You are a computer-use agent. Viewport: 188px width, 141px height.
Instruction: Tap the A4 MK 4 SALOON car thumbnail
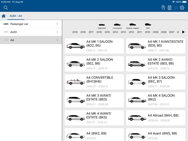pos(137,100)
